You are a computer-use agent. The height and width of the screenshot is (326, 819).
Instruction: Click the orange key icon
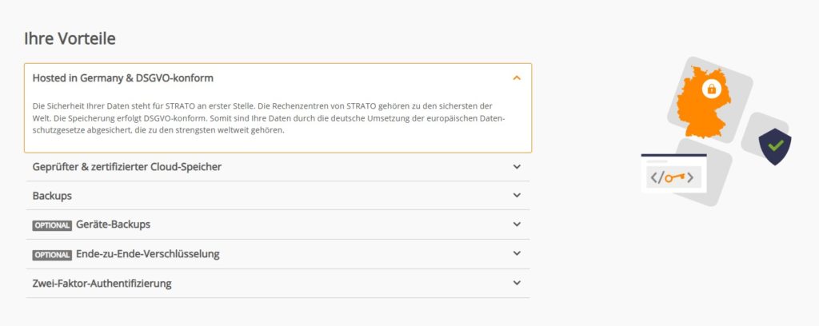pos(673,177)
